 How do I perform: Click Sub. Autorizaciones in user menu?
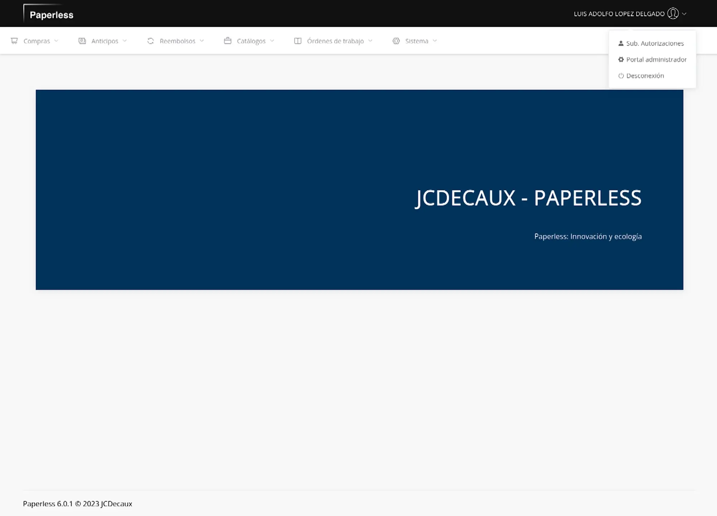655,43
